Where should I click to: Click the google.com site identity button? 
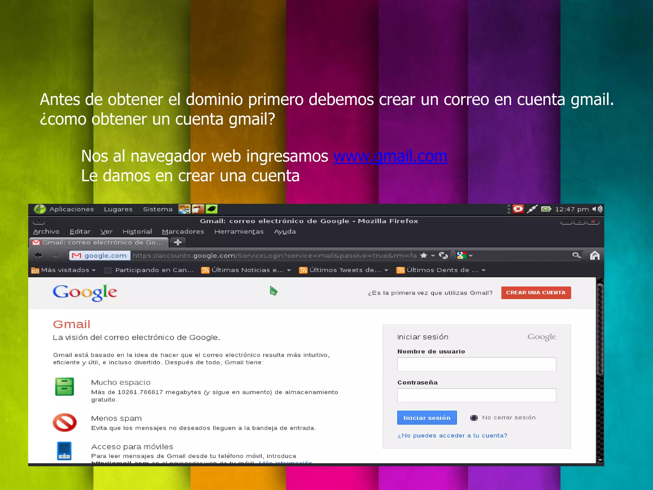[100, 256]
